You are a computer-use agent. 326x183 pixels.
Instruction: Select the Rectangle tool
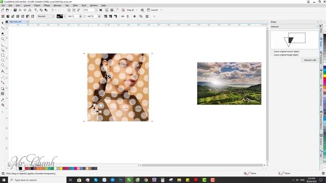tap(3, 55)
